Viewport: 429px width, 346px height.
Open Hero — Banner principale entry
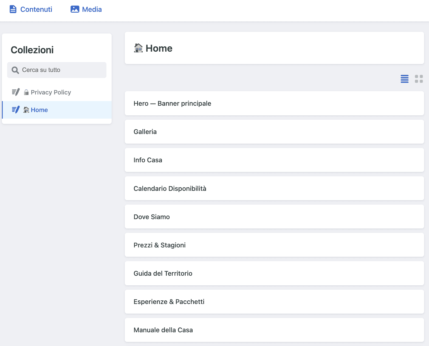pos(274,103)
